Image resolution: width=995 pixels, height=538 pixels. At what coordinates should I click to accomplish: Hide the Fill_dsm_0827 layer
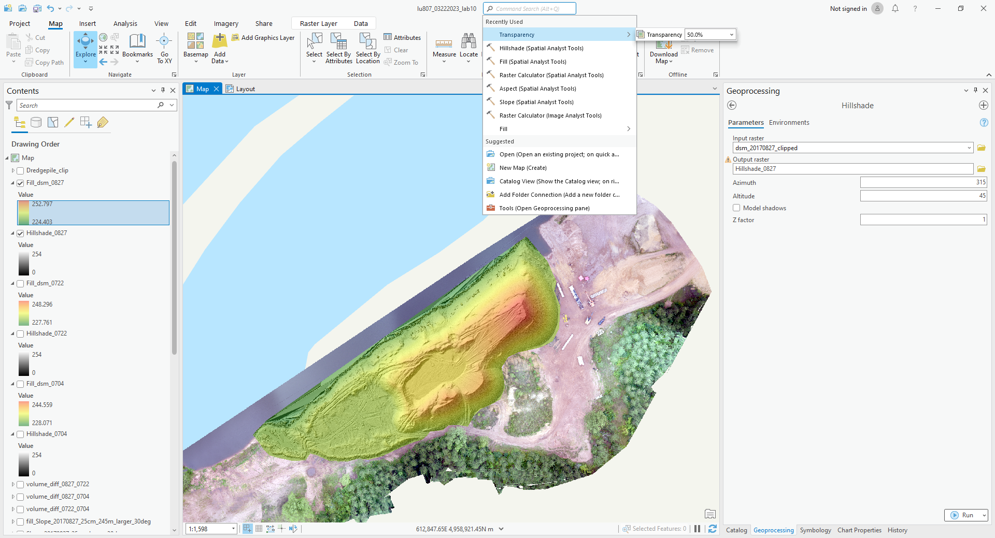[x=20, y=183]
